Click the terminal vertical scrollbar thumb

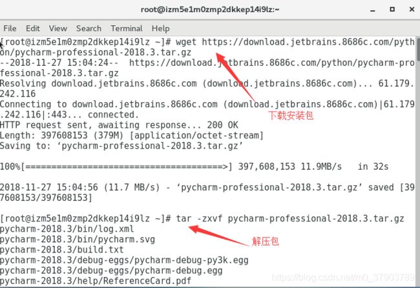(x=418, y=49)
